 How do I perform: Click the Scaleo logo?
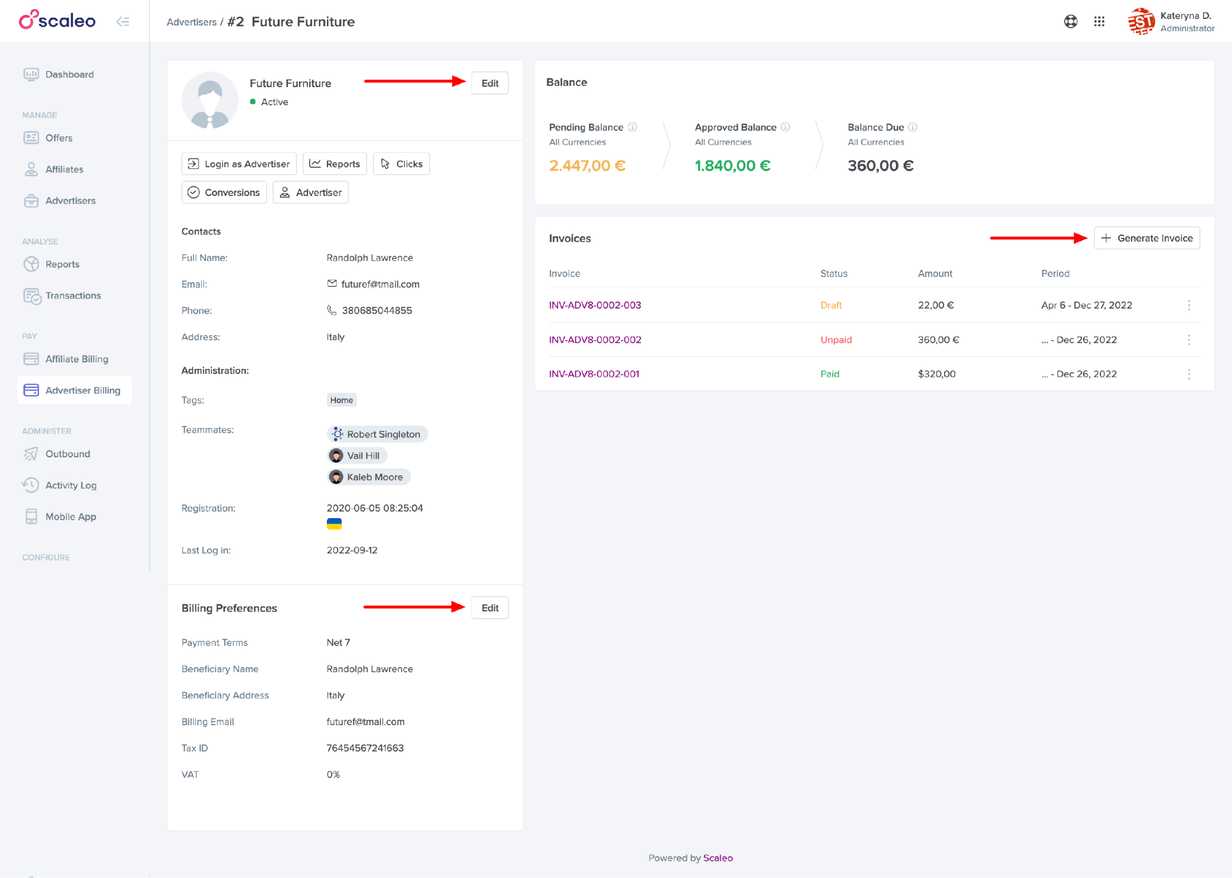pyautogui.click(x=57, y=21)
